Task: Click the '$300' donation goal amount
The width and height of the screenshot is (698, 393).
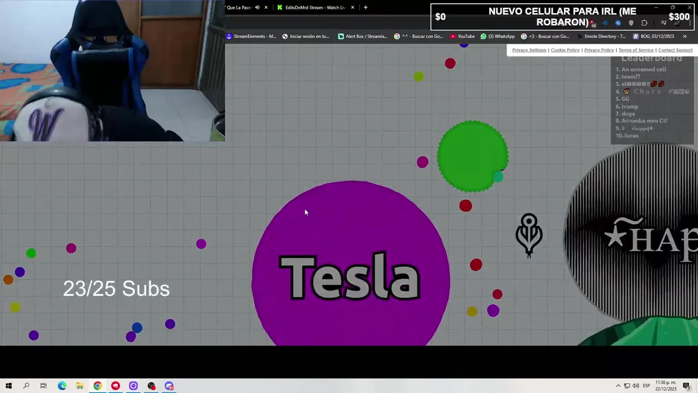Action: click(x=679, y=17)
